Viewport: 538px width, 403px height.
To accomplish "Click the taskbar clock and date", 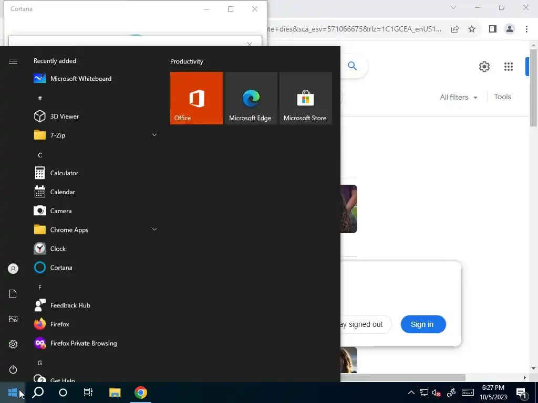I will (x=493, y=393).
